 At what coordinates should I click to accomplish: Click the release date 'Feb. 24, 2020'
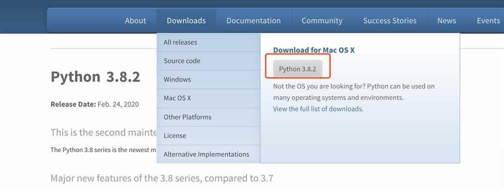(118, 104)
